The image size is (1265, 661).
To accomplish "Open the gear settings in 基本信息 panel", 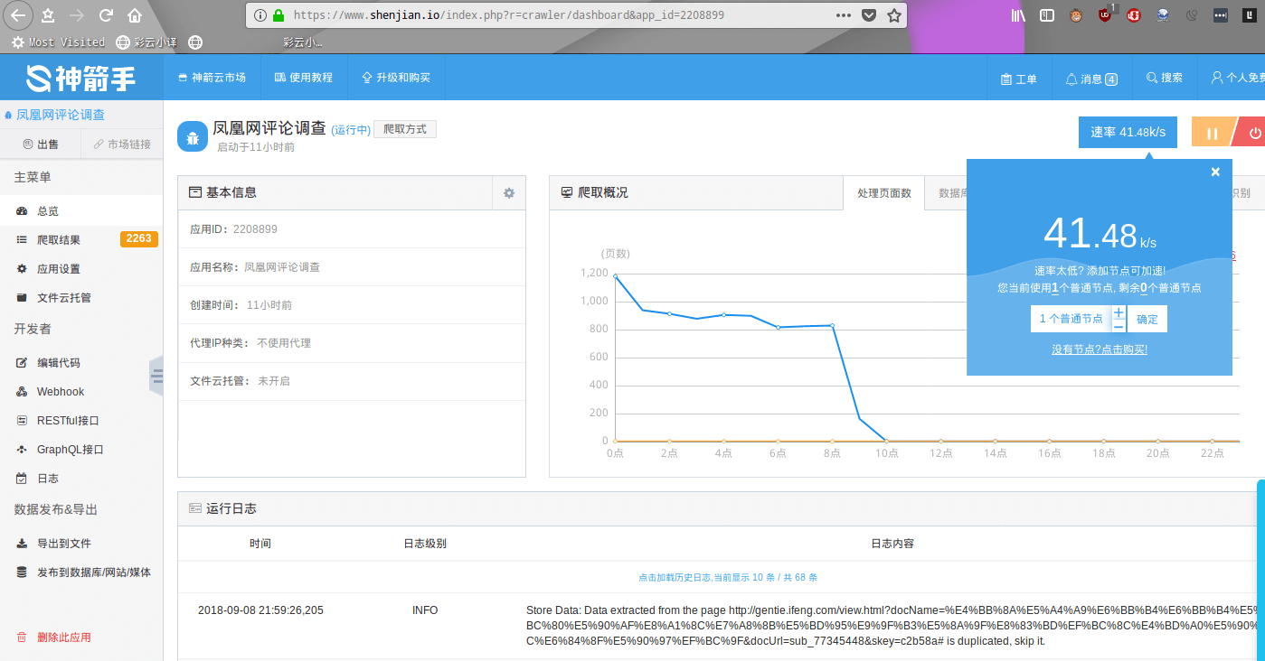I will pos(509,193).
